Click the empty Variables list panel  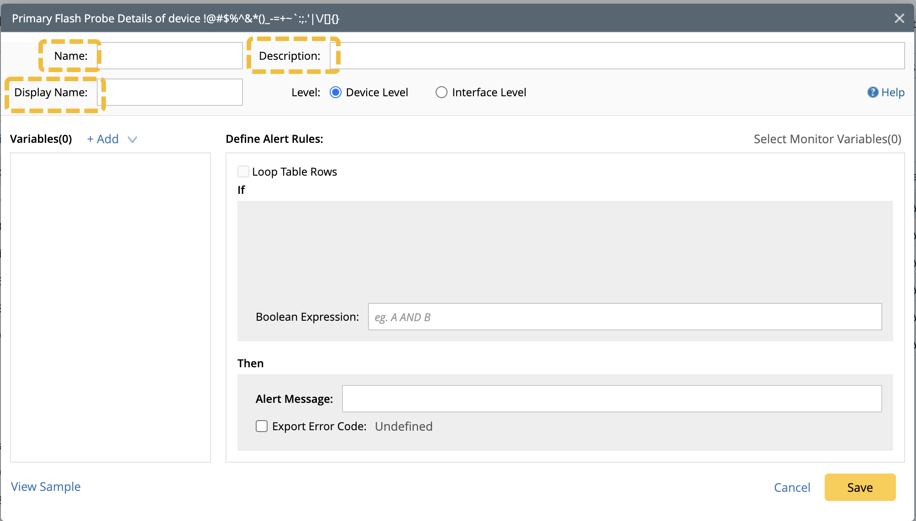[111, 307]
